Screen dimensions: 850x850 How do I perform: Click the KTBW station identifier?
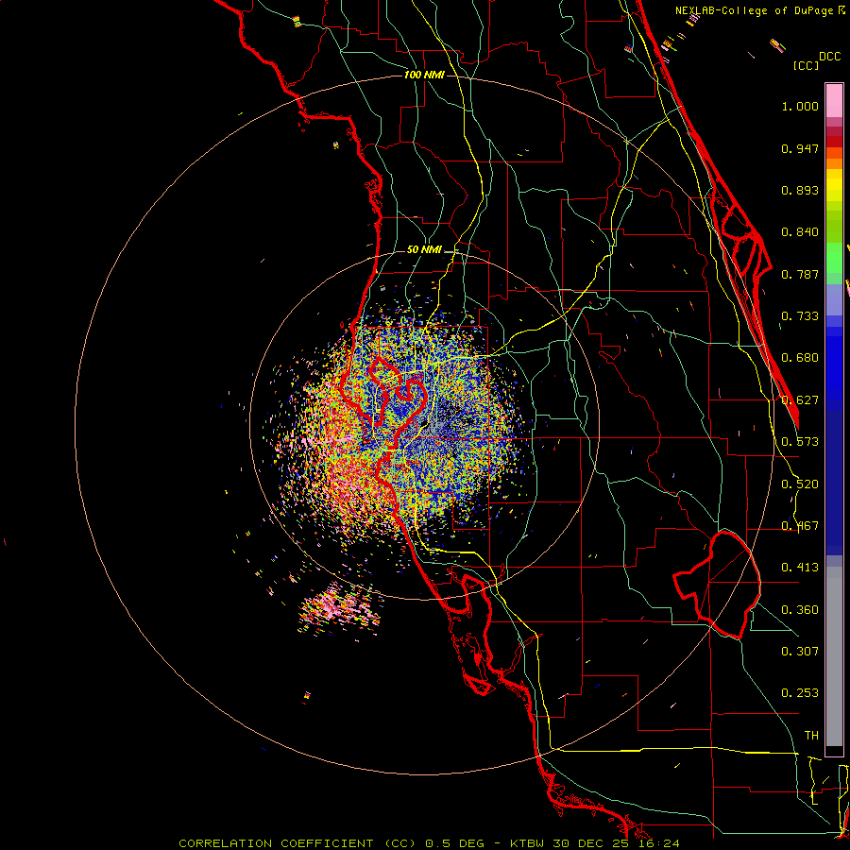point(529,843)
